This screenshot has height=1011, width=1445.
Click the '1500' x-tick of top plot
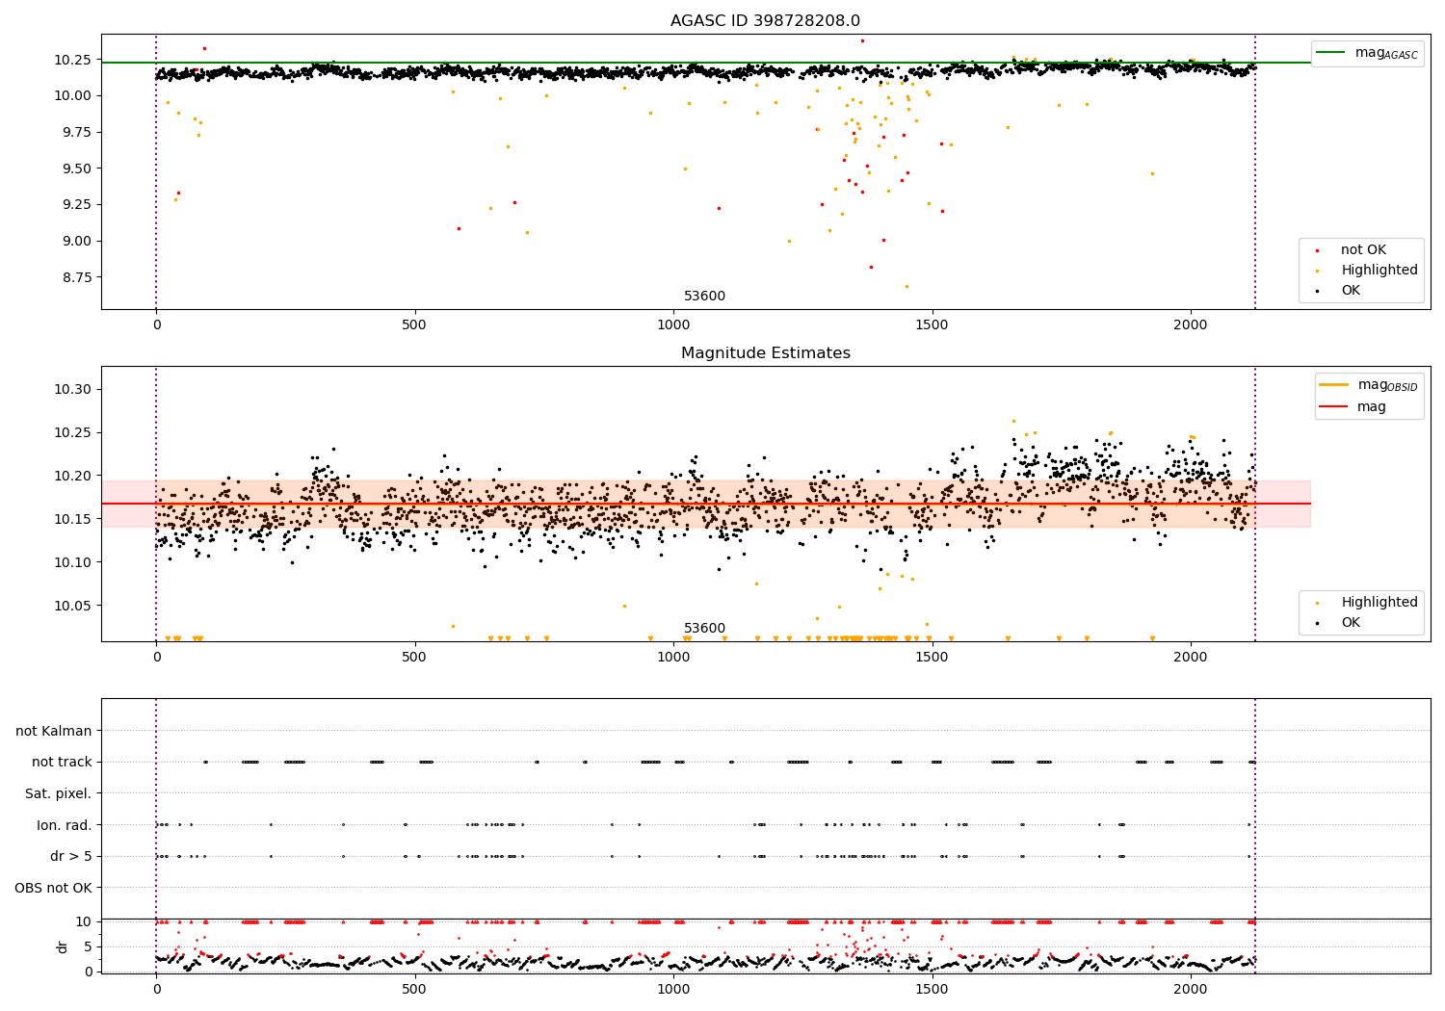coord(933,325)
